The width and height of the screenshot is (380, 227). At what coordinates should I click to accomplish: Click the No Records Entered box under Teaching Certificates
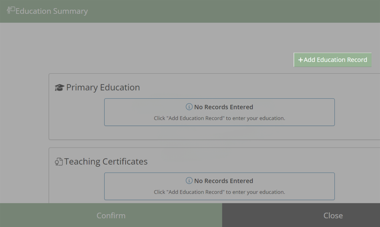pyautogui.click(x=219, y=186)
